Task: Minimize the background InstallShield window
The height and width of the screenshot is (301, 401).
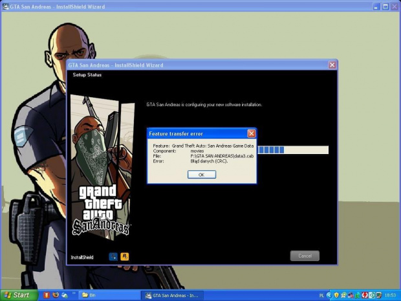Action: pyautogui.click(x=376, y=6)
